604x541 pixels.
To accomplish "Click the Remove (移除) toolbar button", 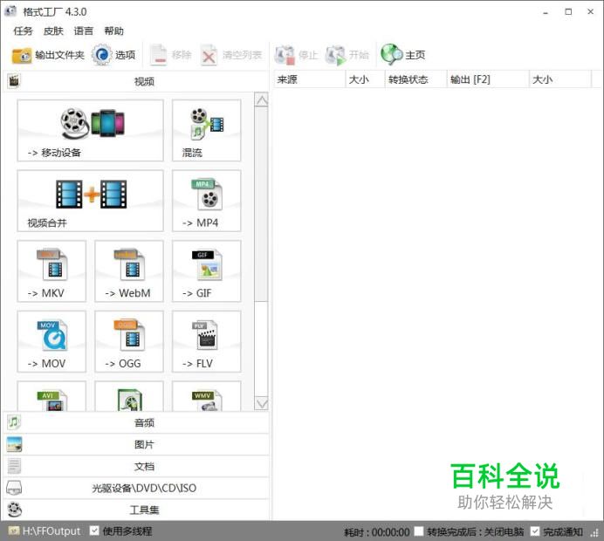I will tap(170, 55).
